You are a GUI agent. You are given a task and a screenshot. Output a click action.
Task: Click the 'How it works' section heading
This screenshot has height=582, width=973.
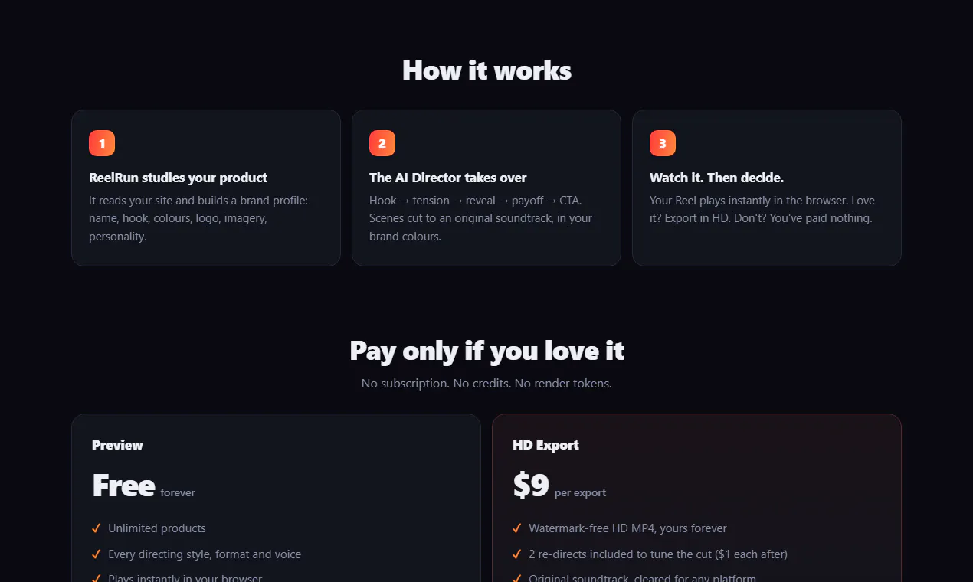(486, 70)
